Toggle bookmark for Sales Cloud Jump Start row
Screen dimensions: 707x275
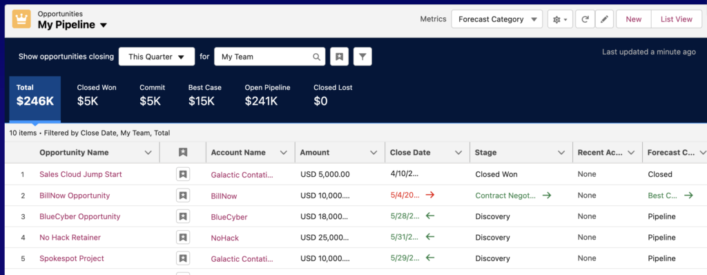[x=182, y=174]
